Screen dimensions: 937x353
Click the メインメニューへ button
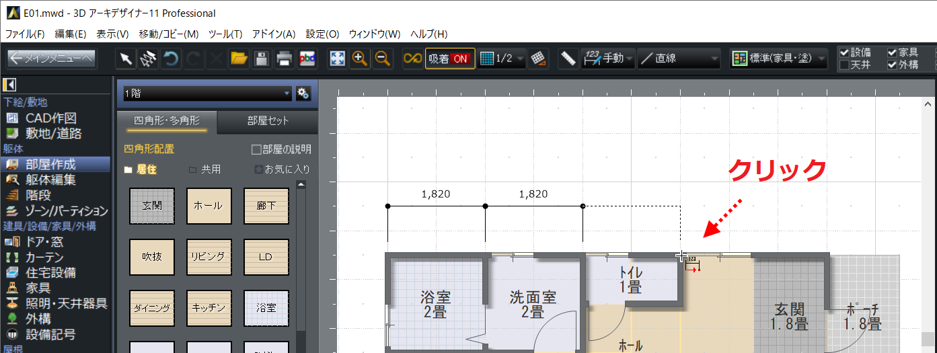(52, 58)
